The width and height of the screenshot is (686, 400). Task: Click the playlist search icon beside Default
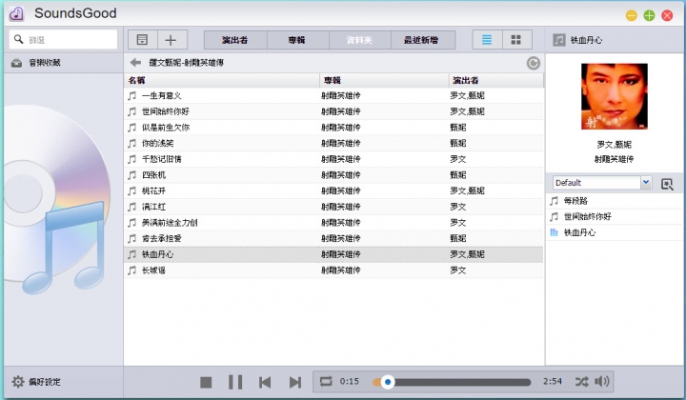(667, 184)
